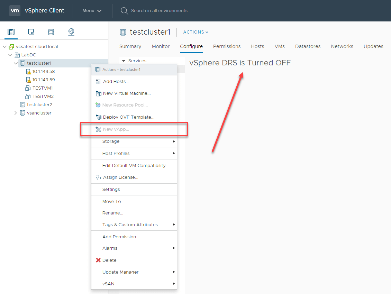Click the vSphere Client title link

[44, 10]
